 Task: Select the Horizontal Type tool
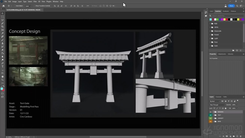pos(2,67)
